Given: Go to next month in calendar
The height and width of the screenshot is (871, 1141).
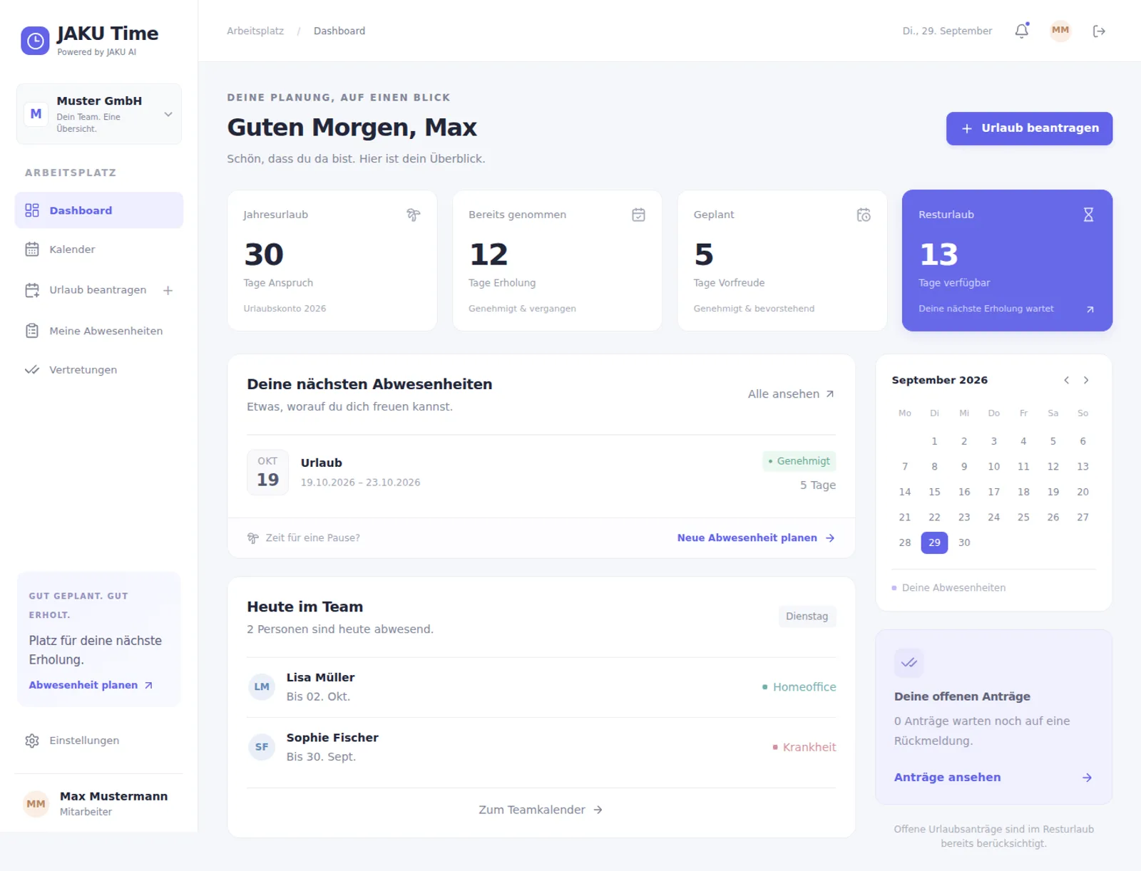Looking at the screenshot, I should click(x=1086, y=380).
